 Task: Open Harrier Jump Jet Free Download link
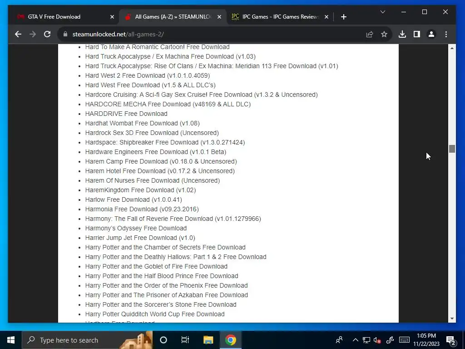[x=140, y=238]
